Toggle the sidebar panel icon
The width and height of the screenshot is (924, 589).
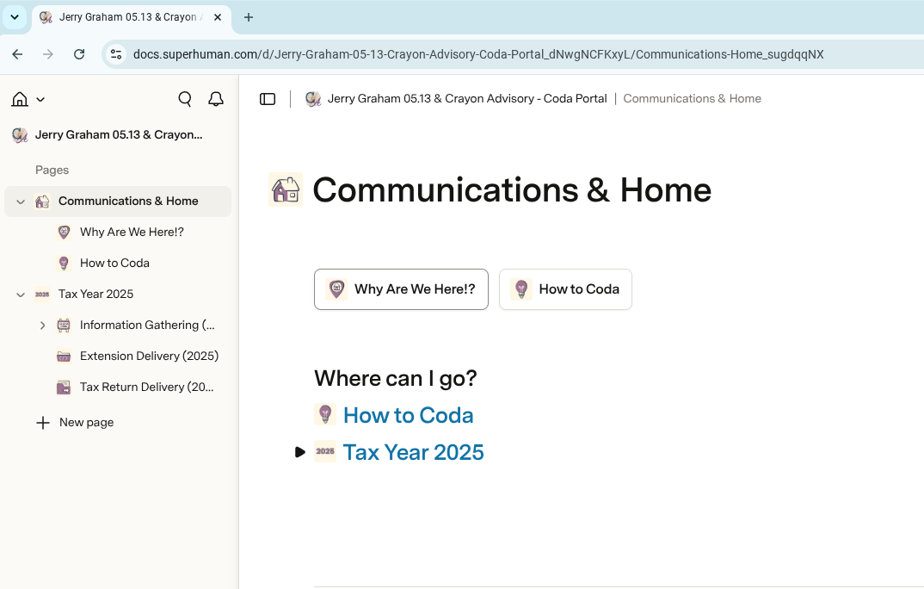point(268,99)
